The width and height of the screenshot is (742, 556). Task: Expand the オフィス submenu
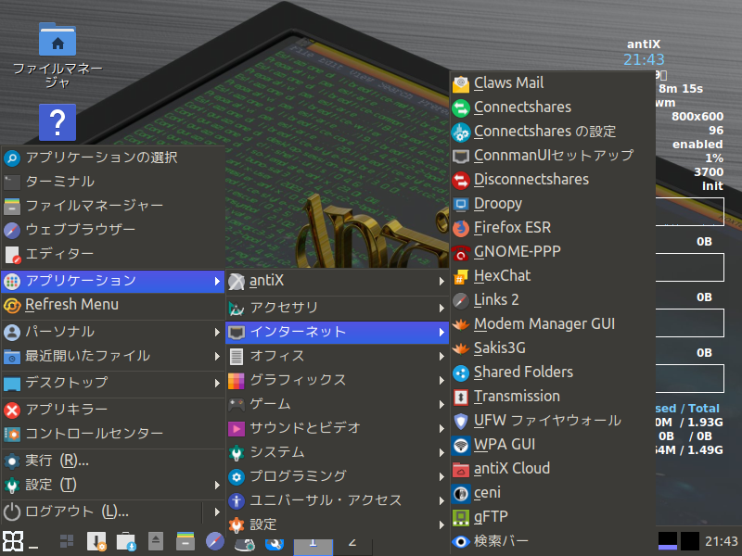(337, 356)
